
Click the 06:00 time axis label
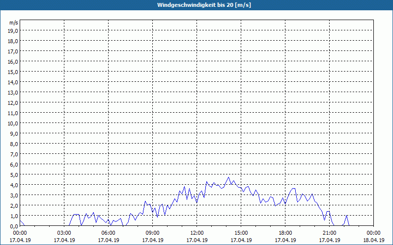click(x=108, y=233)
